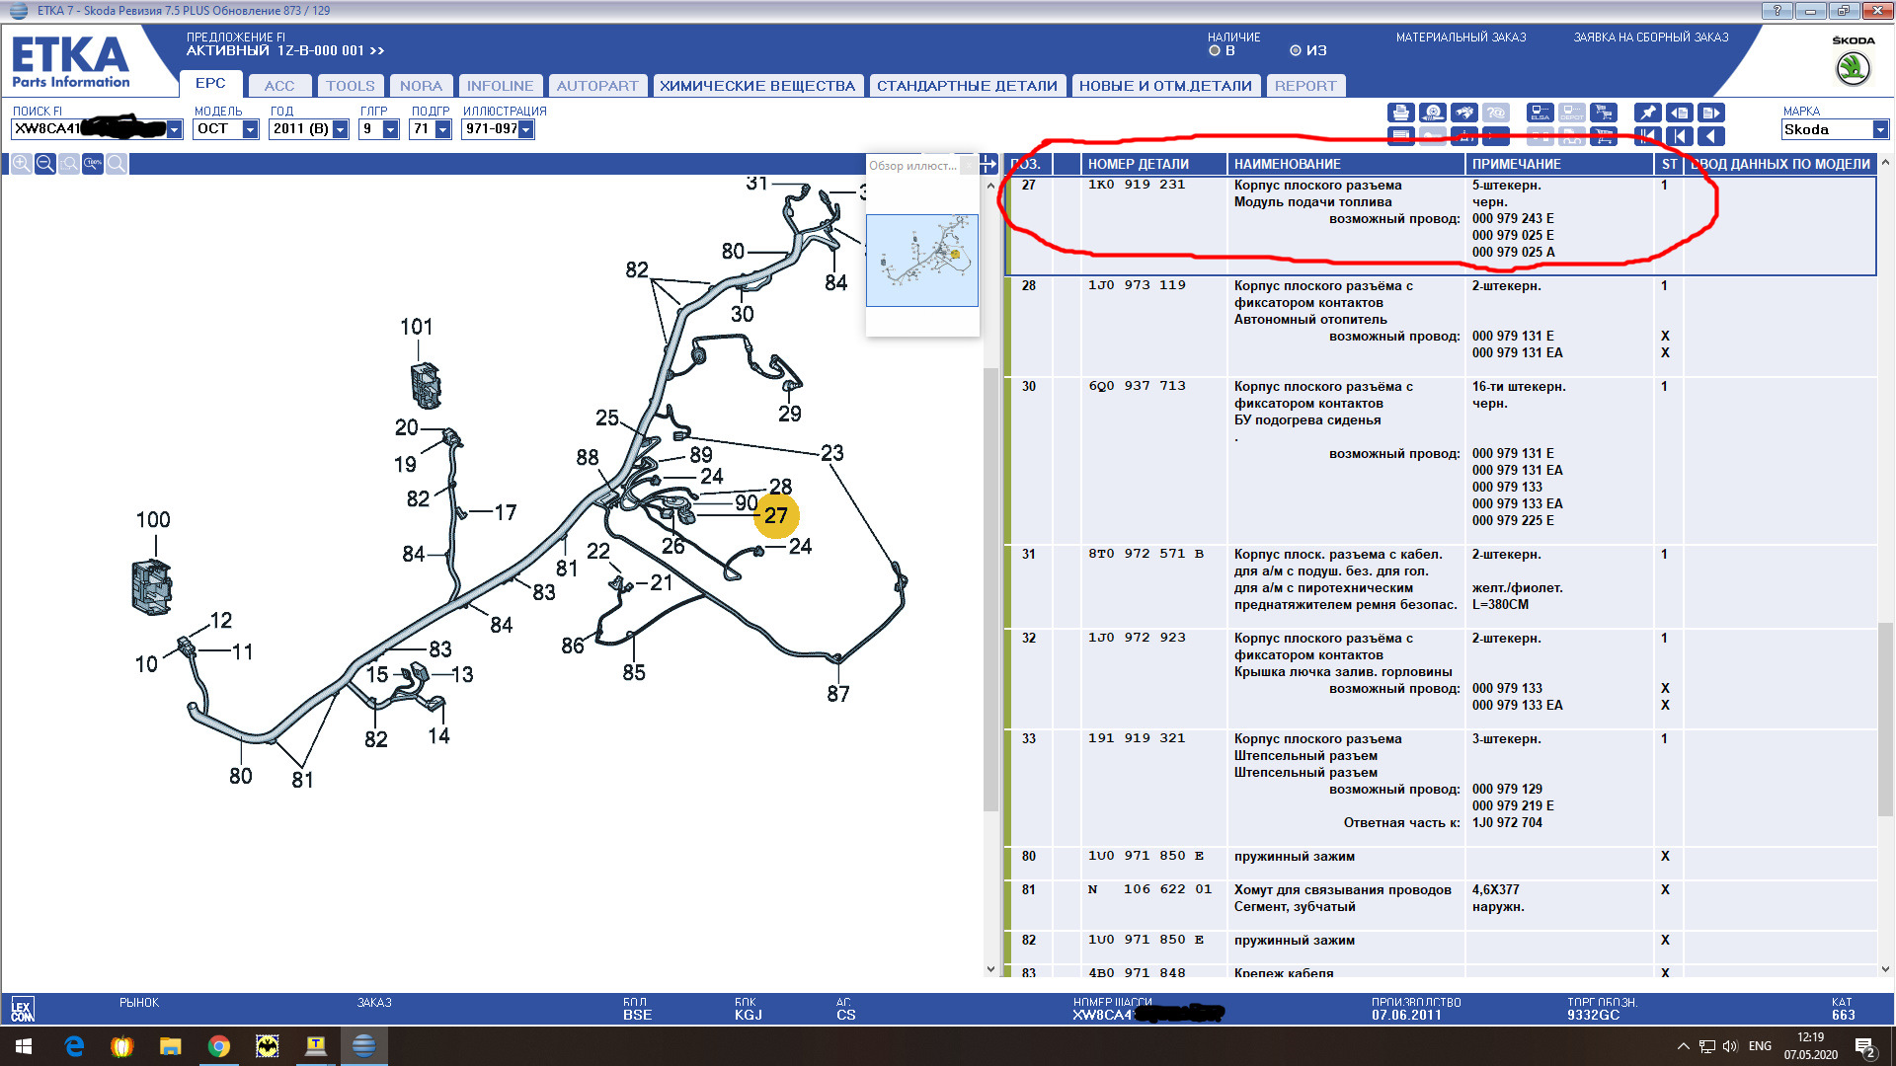
Task: Select the НАЛИЧИЕ 'ИЗ' radio button
Action: [1296, 50]
